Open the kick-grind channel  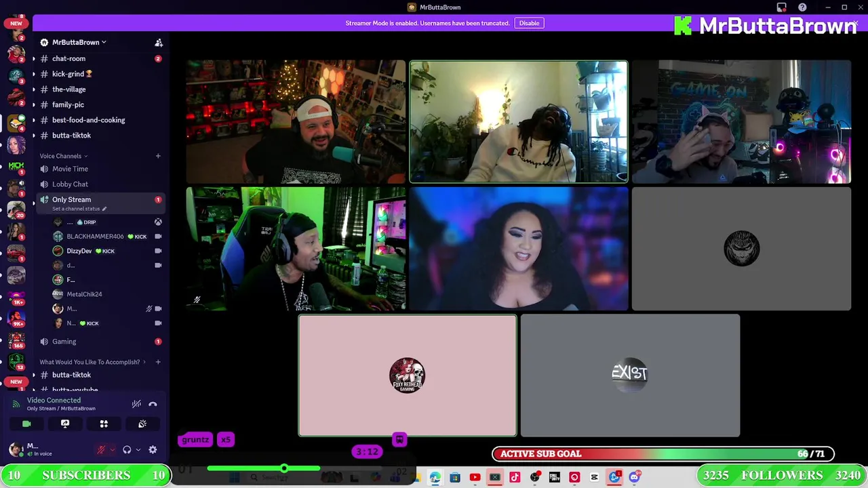tap(100, 74)
